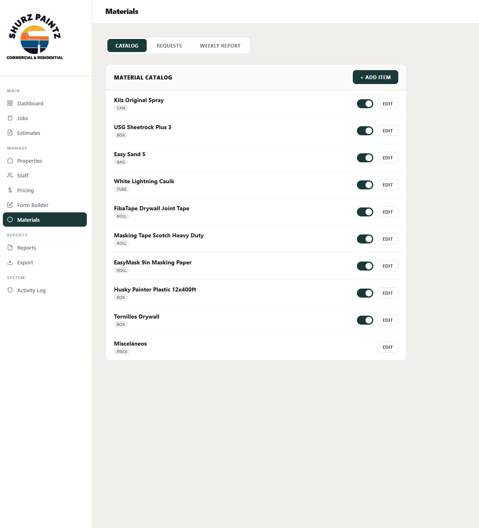
Task: Edit Husky Painter Plastic 12x400ft
Action: [388, 293]
